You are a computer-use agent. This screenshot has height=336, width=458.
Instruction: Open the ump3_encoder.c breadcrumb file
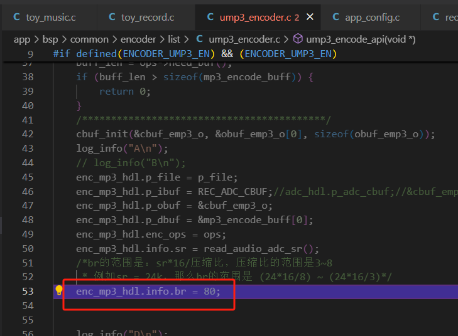244,39
